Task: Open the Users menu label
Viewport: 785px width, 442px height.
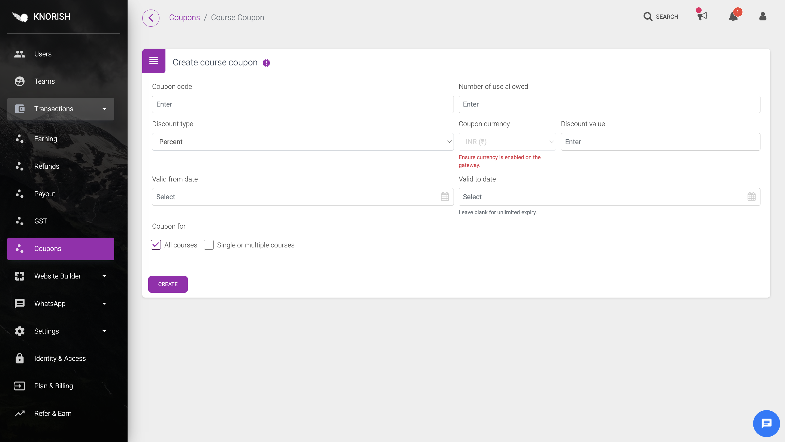Action: tap(43, 54)
